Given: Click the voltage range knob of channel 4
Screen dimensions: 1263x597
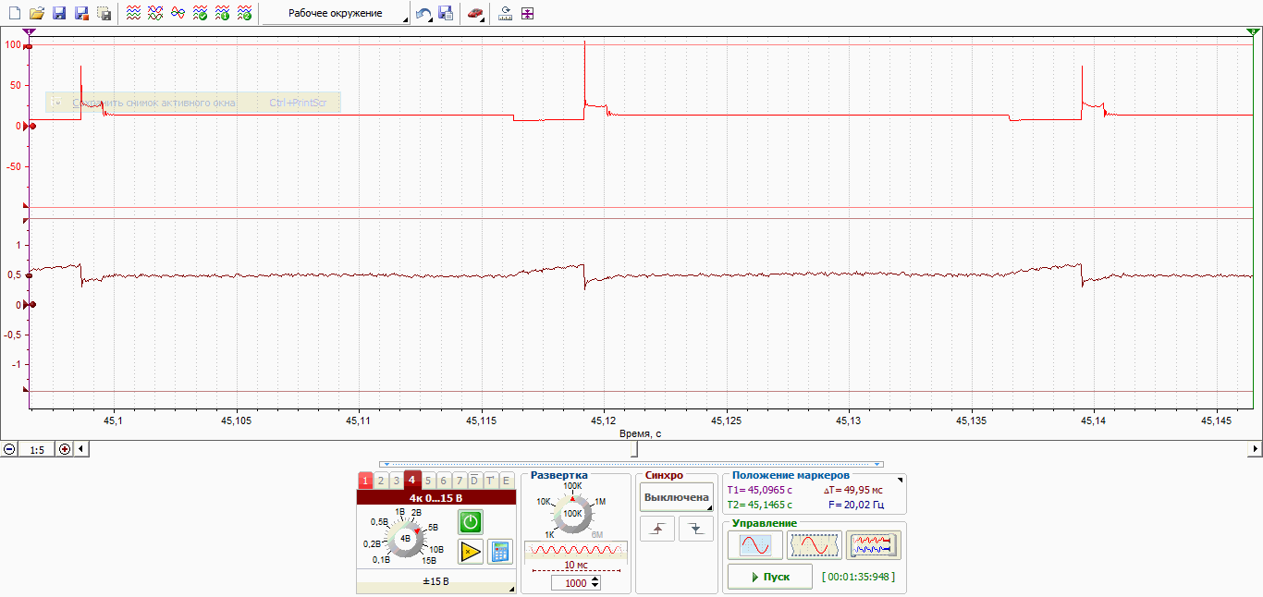Looking at the screenshot, I should tap(405, 537).
